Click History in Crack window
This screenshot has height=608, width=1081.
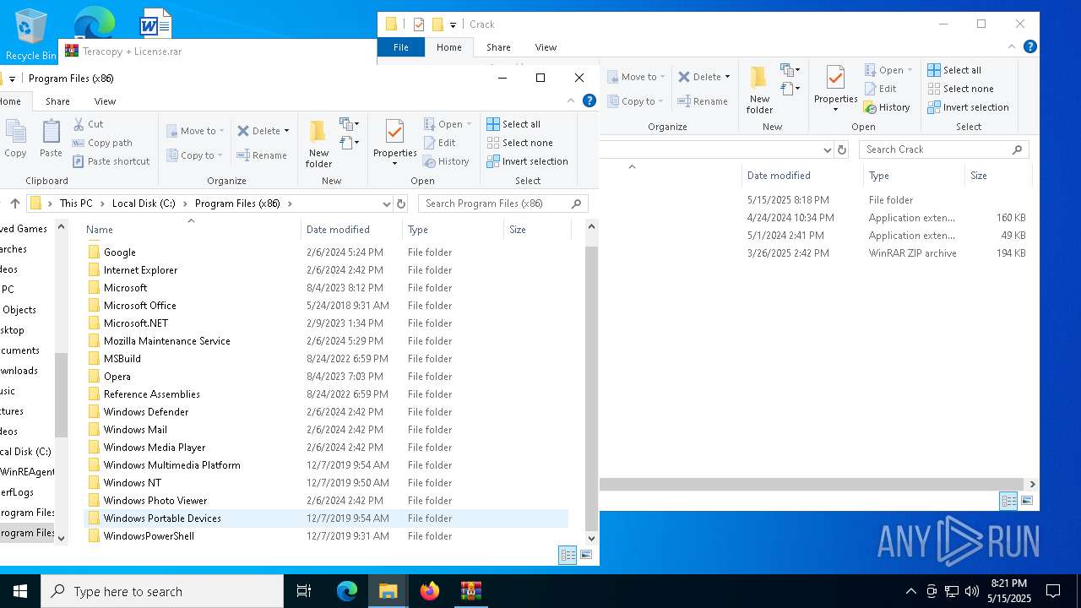[887, 107]
